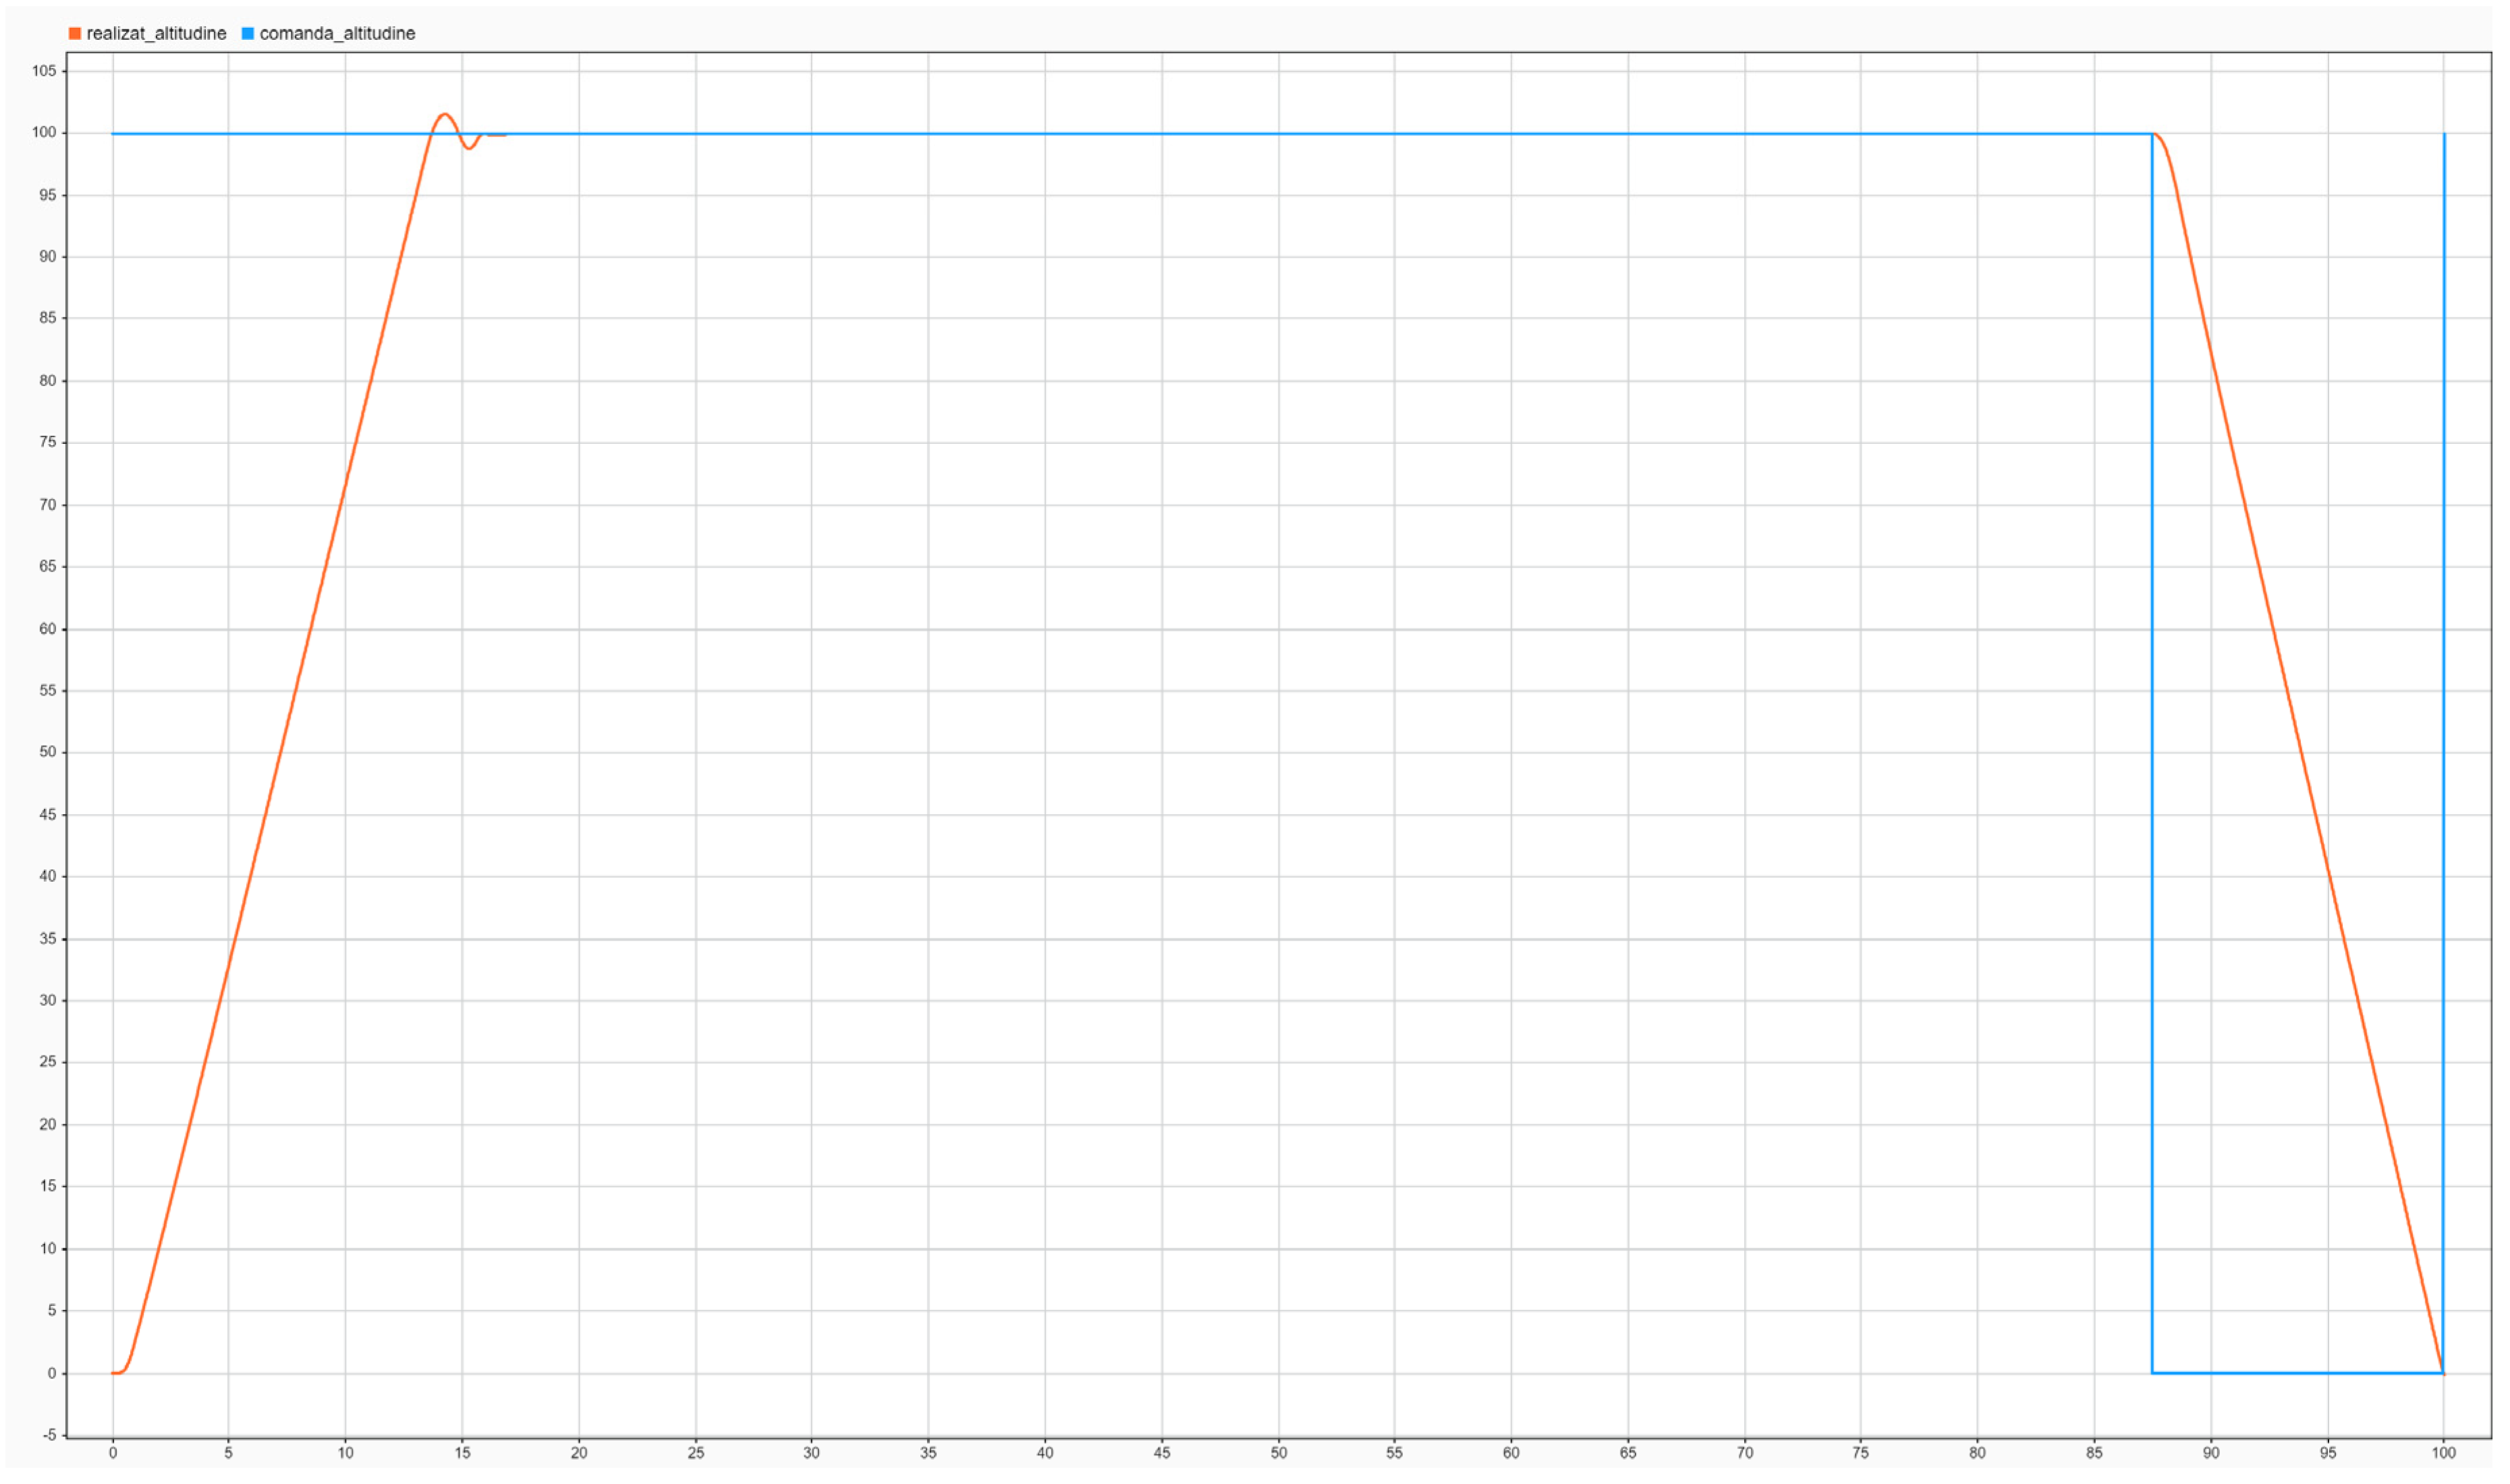
Task: Click the y-axis tick label 100
Action: tap(45, 133)
